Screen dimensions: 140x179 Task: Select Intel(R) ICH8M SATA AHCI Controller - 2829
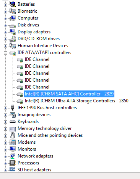pyautogui.click(x=69, y=94)
